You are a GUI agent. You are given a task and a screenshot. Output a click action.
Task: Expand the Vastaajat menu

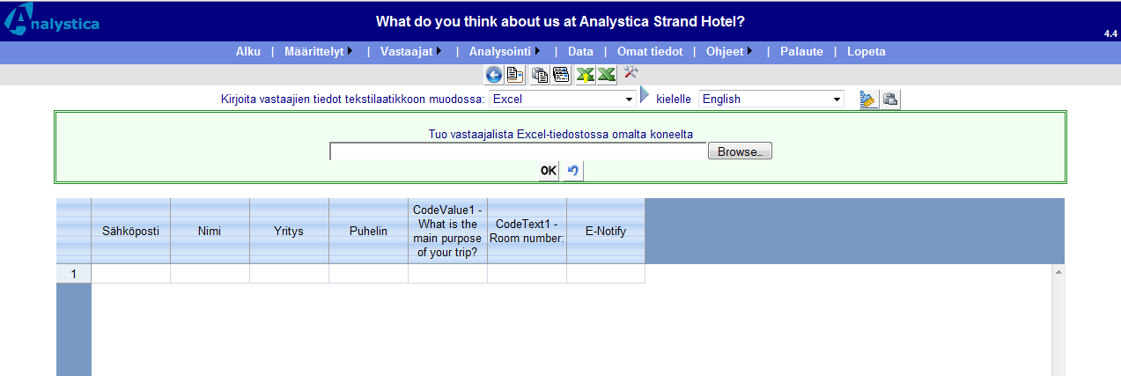coord(411,51)
